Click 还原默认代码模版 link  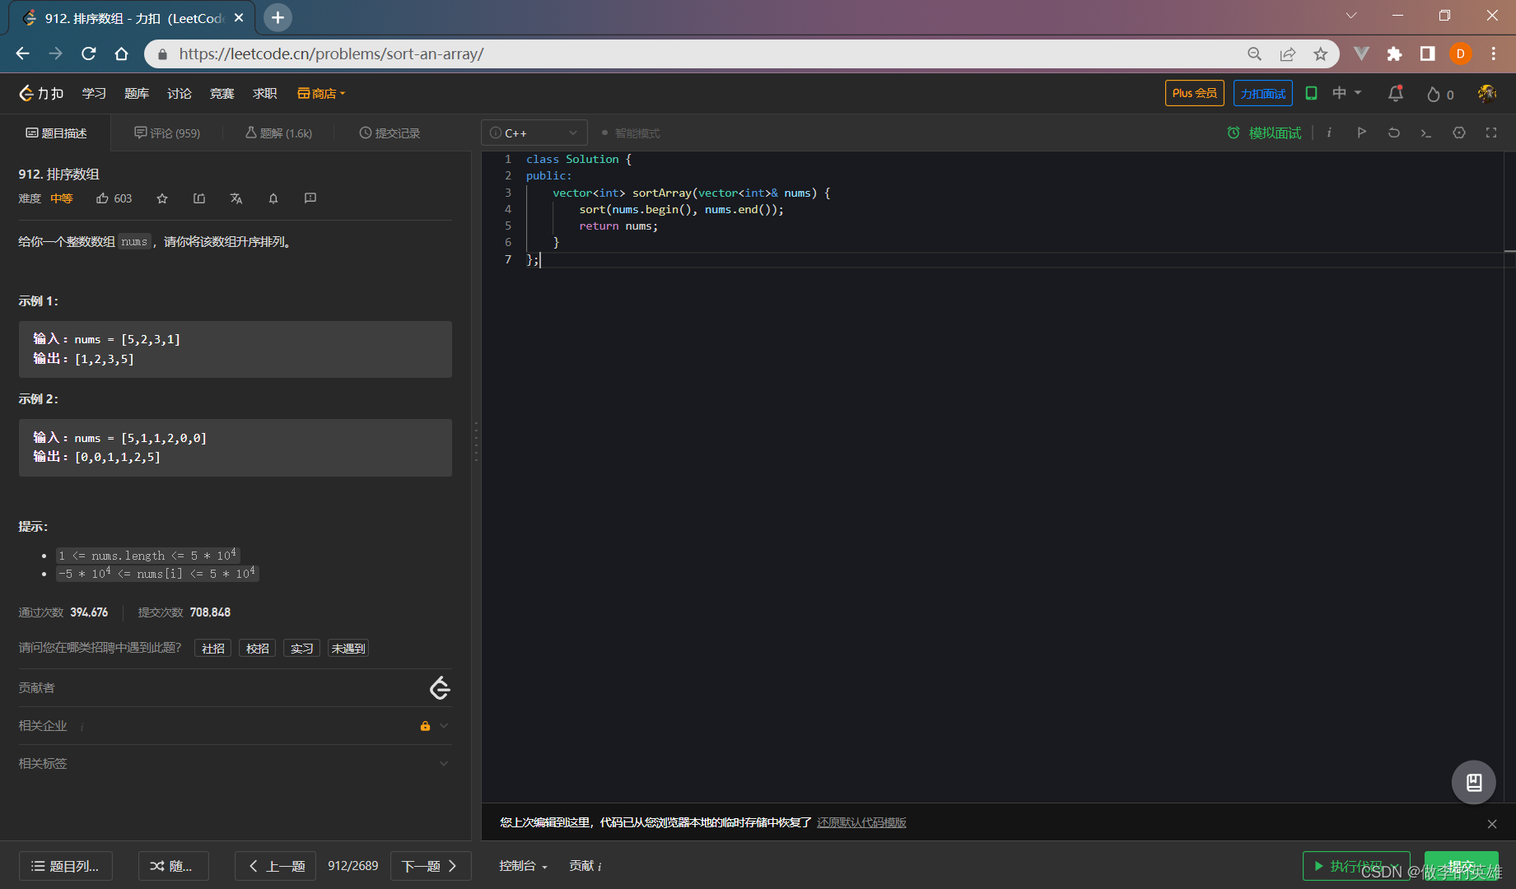[861, 822]
